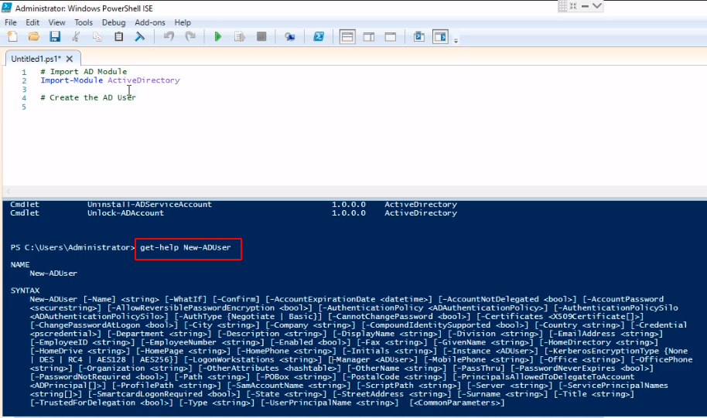Toggle Show Script Pane Right layout
This screenshot has height=418, width=707.
369,36
